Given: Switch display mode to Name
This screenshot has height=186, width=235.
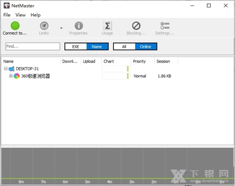Looking at the screenshot, I should [x=97, y=47].
